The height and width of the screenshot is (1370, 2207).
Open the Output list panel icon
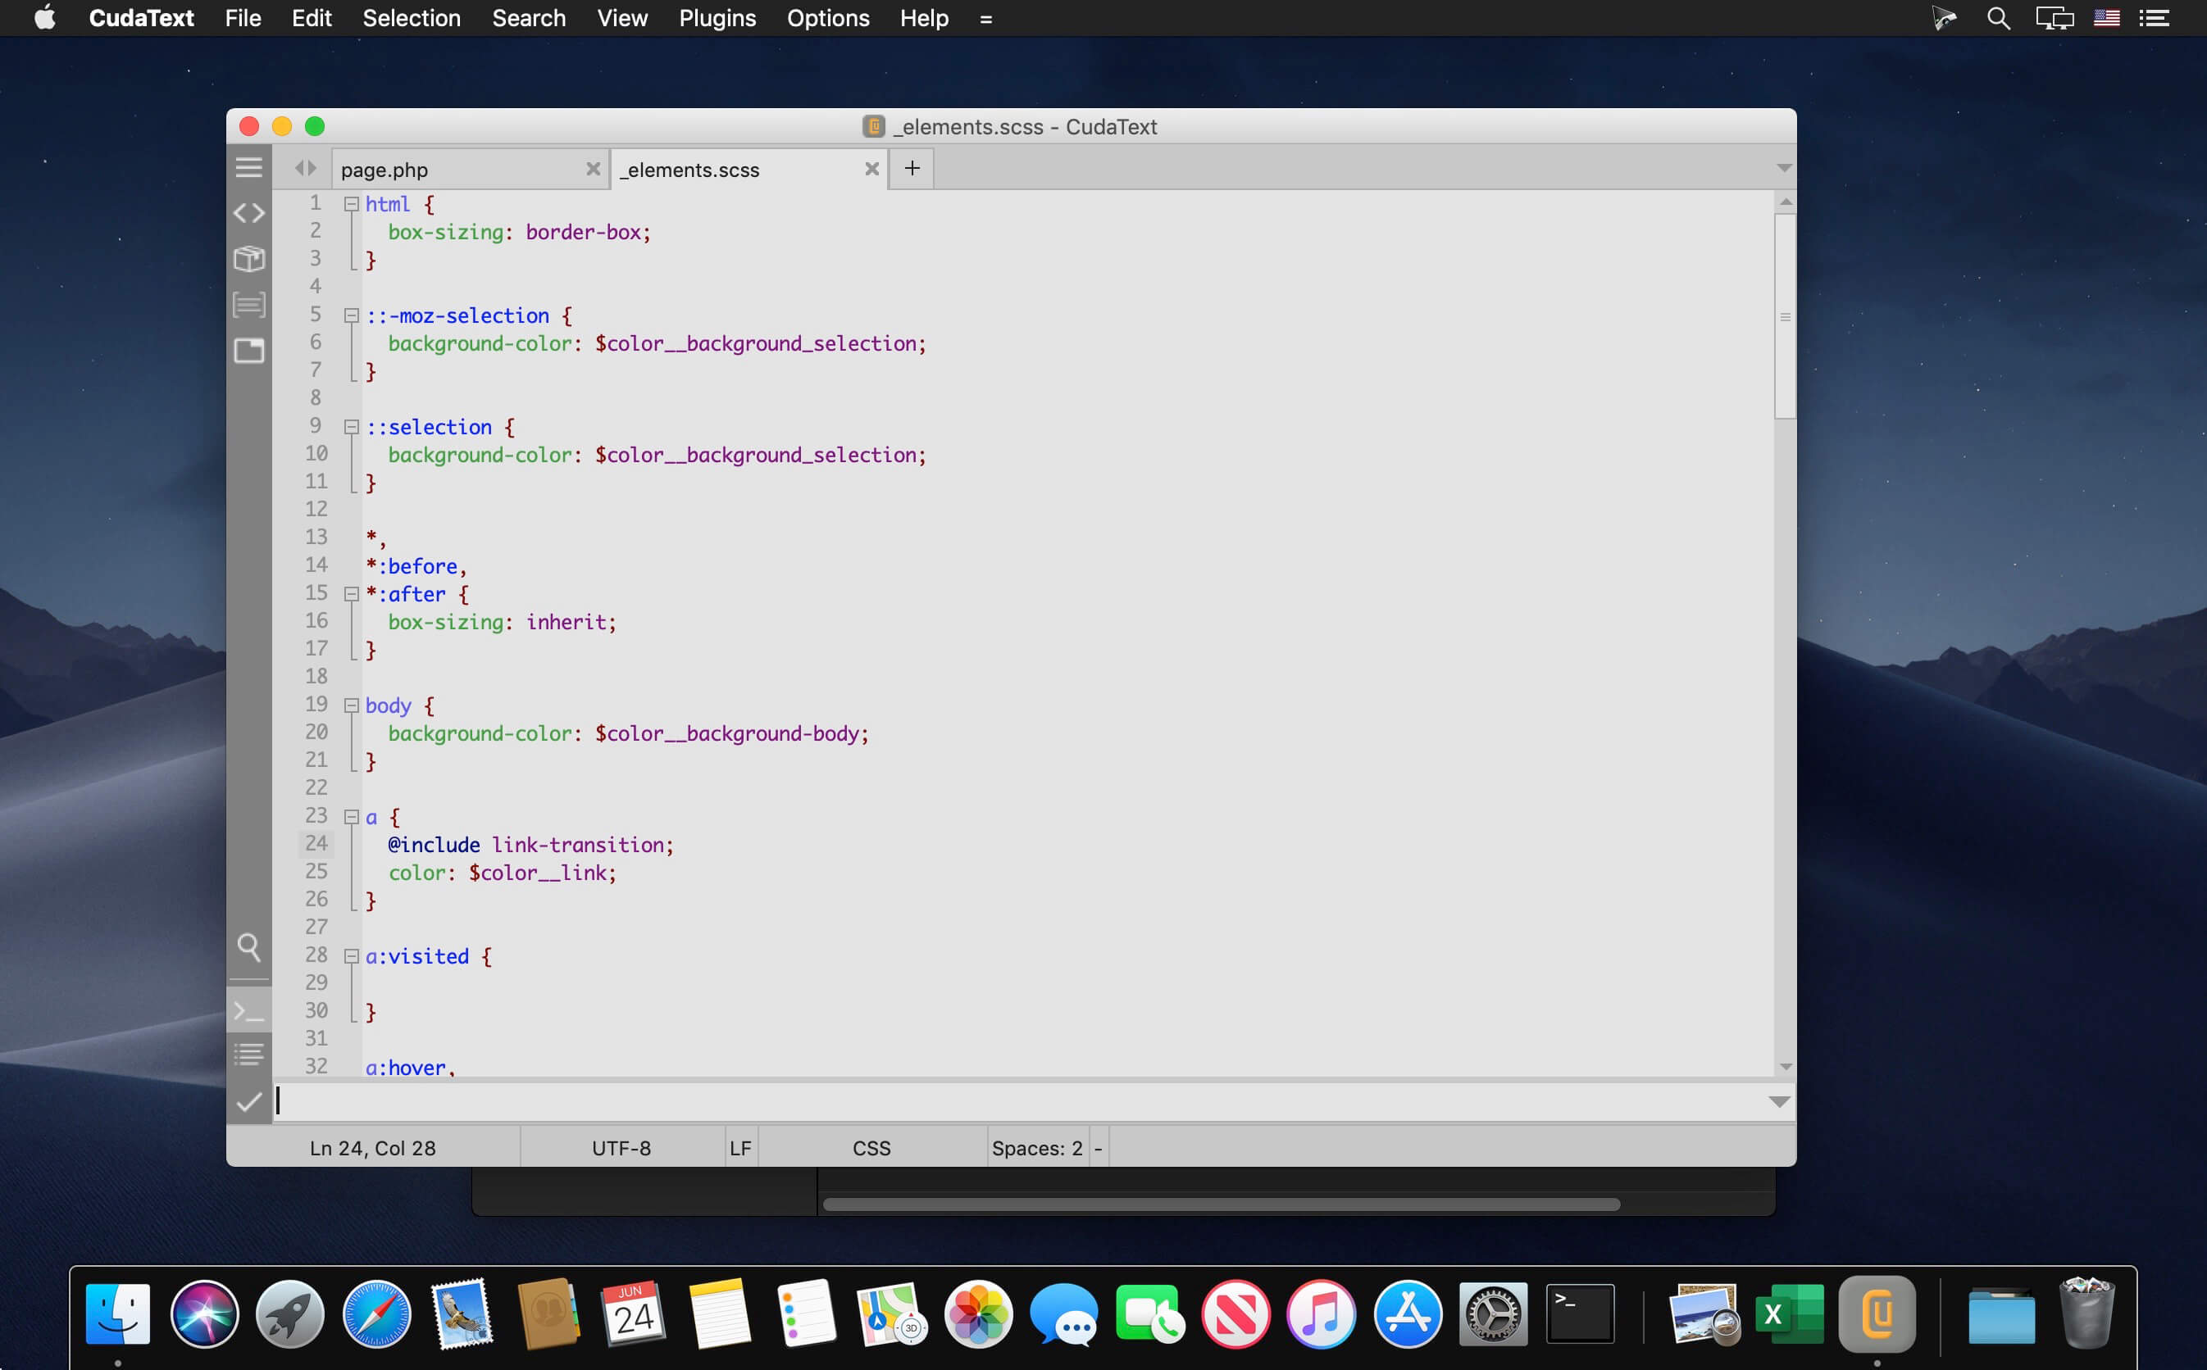coord(248,1055)
